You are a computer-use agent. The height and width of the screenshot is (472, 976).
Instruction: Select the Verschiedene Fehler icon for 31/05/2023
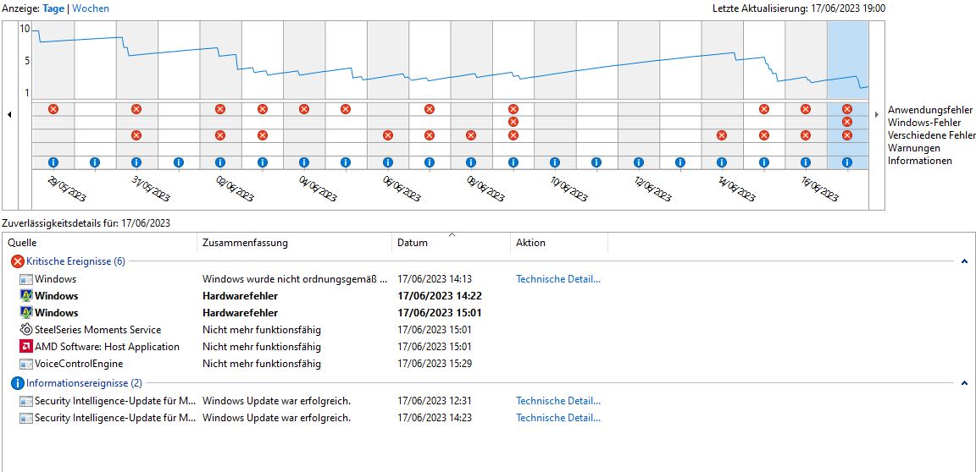pos(136,135)
